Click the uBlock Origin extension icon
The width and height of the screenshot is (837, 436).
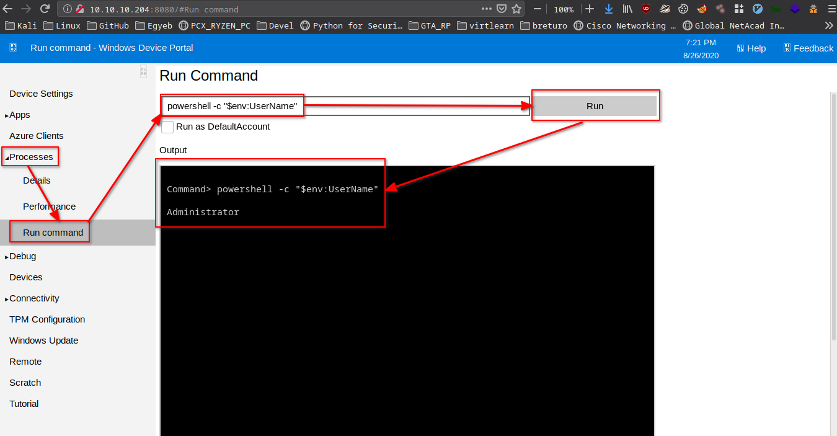coord(646,9)
